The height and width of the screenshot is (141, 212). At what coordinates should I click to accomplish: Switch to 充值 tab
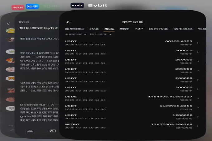[x=94, y=29]
